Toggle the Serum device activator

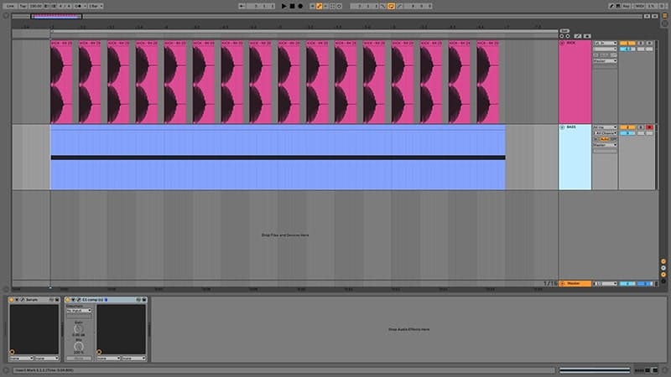pos(11,300)
